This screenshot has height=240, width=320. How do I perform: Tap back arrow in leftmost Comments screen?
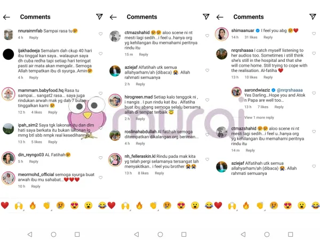6,17
